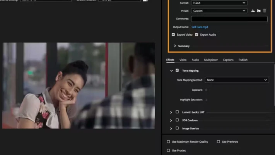275x155 pixels.
Task: Click the effects panel vertical scrollbar
Action: pos(274,85)
